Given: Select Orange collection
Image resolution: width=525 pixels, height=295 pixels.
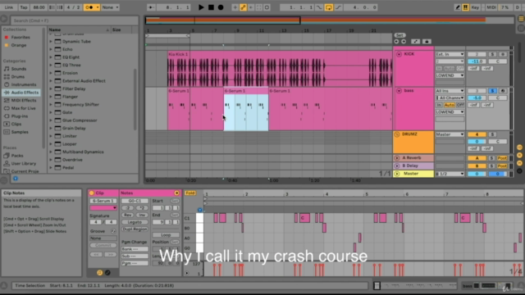Looking at the screenshot, I should coord(19,45).
